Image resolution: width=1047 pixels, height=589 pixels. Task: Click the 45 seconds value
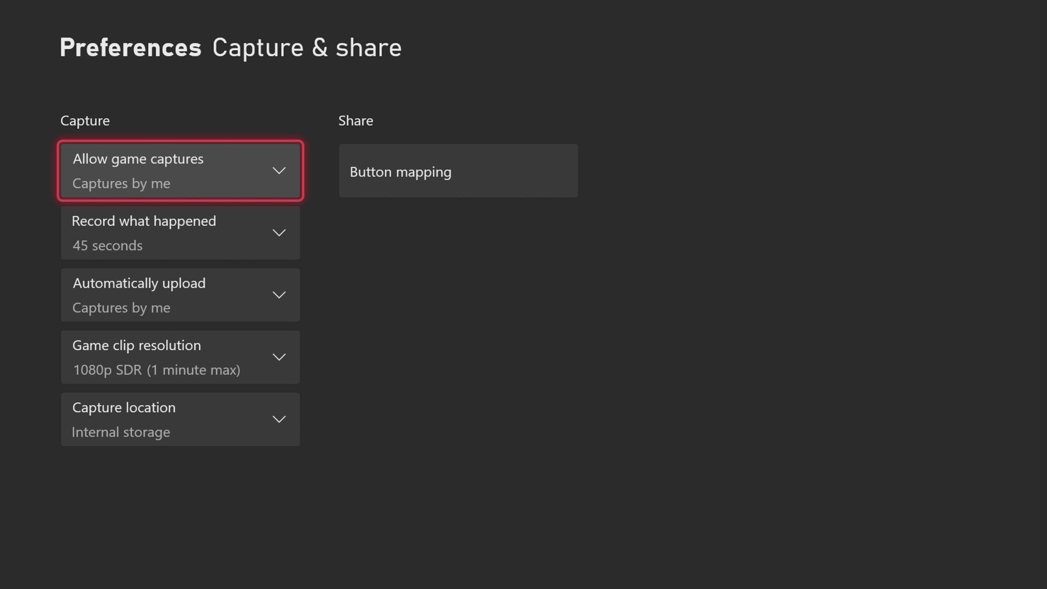pos(107,246)
